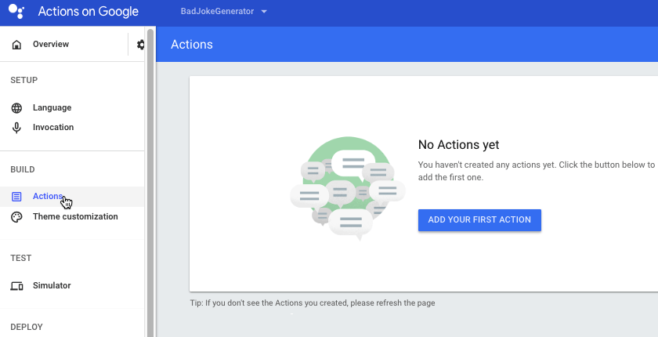Click the Google Assistant logo icon
The image size is (658, 337).
click(x=16, y=11)
